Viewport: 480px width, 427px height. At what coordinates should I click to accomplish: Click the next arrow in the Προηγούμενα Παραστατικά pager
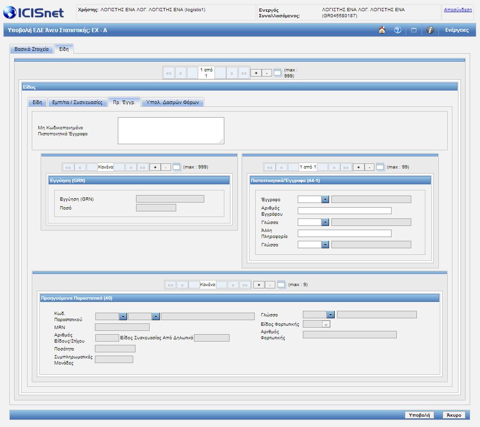(233, 285)
